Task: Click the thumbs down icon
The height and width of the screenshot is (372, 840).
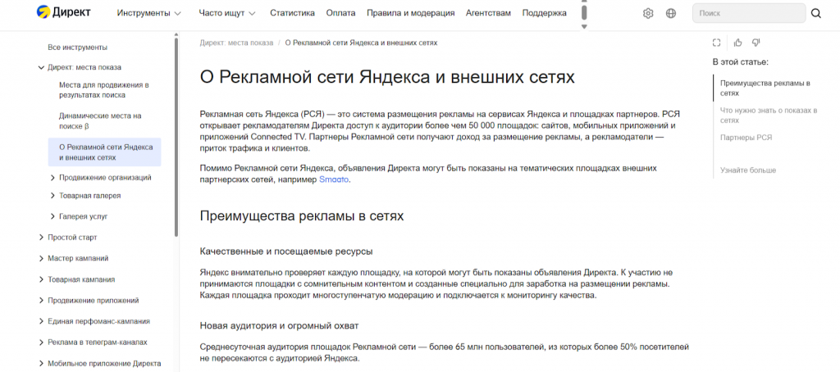Action: [756, 43]
